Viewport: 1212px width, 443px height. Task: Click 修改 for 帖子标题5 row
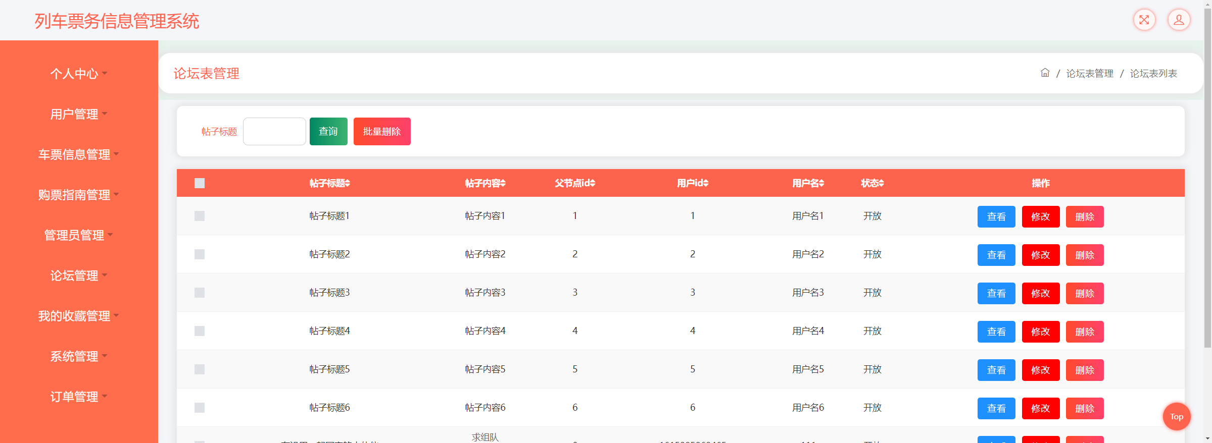1041,370
